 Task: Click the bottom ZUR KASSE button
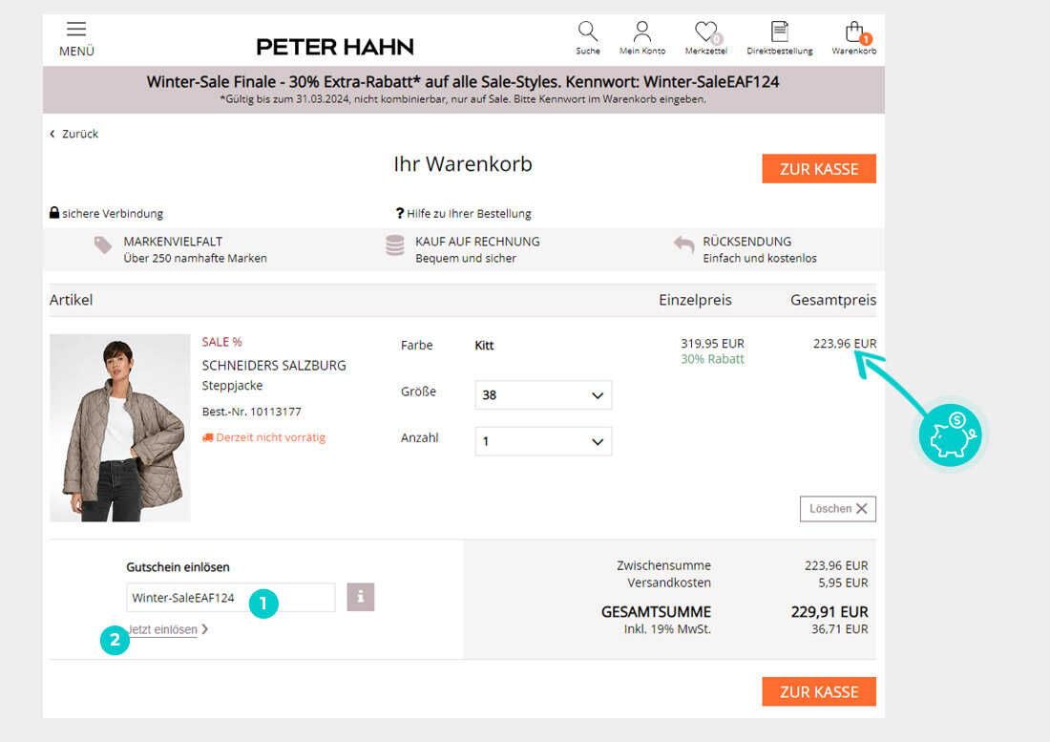818,691
